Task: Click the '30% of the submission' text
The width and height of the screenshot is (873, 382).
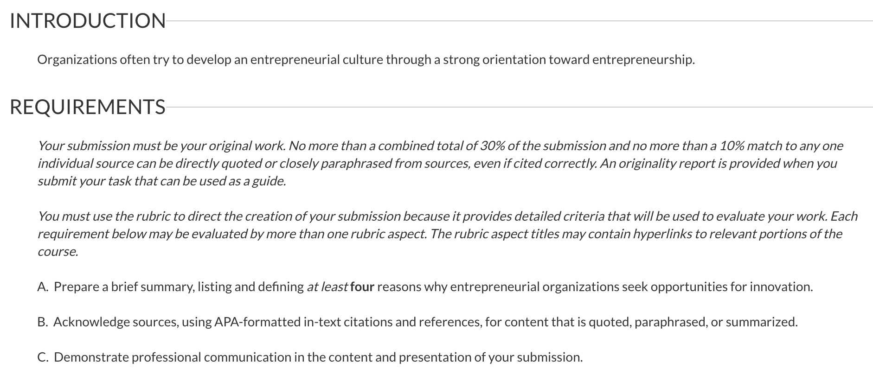Action: coord(543,146)
